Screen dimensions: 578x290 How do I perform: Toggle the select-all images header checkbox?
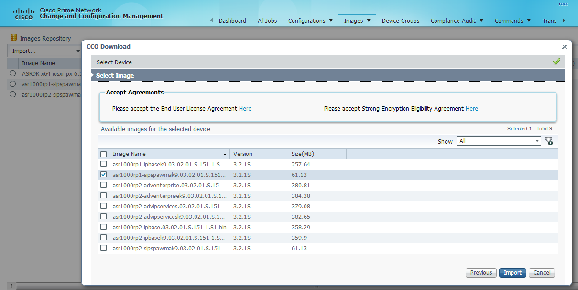tap(104, 154)
